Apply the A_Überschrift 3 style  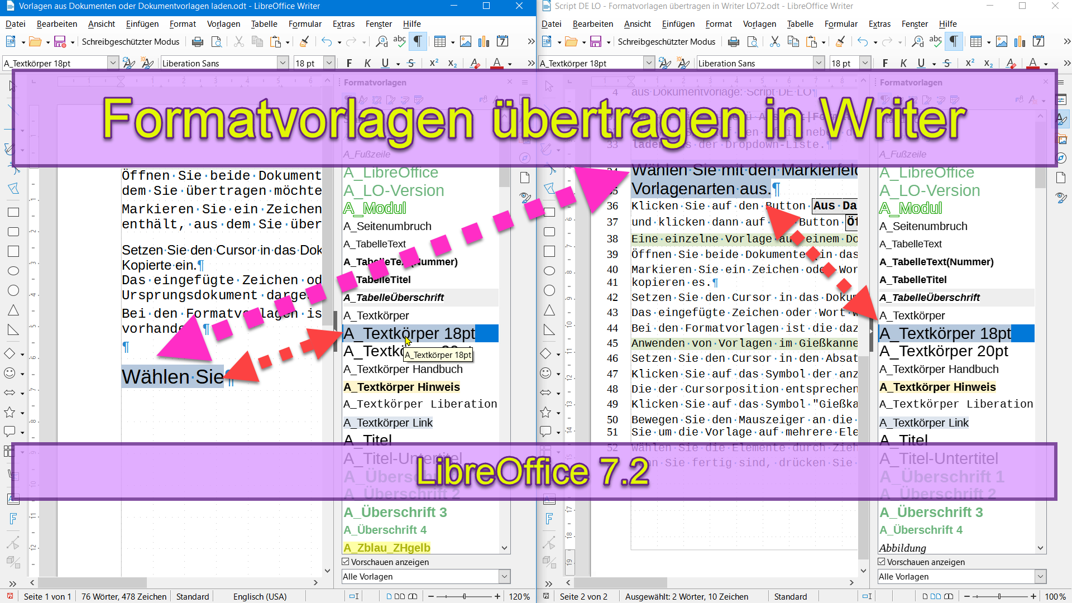tap(395, 512)
